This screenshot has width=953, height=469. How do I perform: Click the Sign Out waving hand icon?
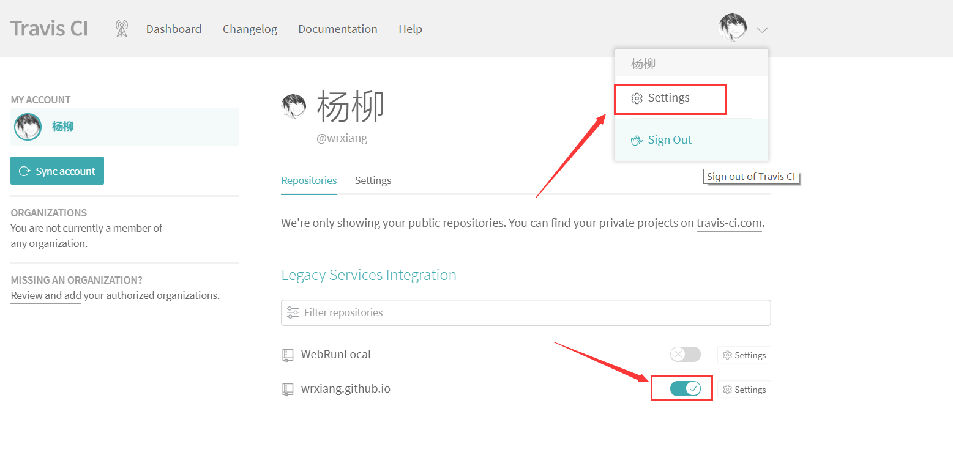[x=637, y=140]
